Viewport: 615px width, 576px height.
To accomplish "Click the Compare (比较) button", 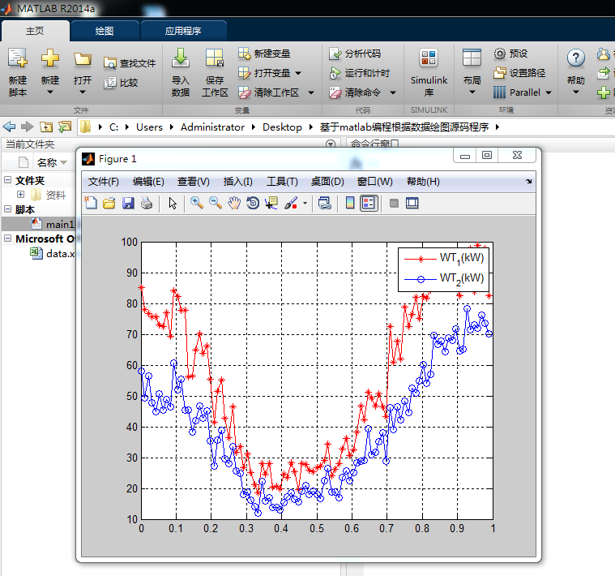I will point(121,83).
